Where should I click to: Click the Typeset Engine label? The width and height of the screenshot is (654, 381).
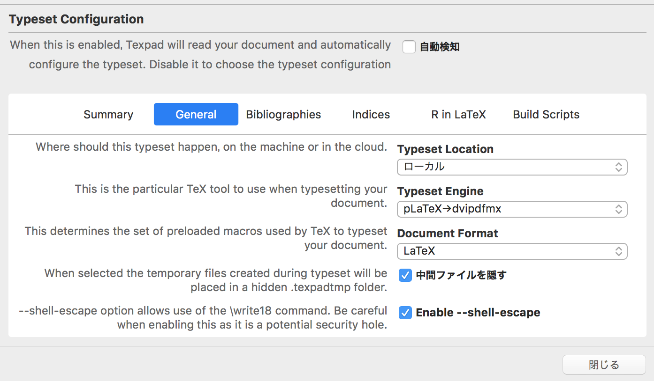441,191
